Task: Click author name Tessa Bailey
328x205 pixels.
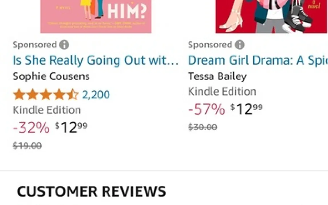Action: pos(217,76)
